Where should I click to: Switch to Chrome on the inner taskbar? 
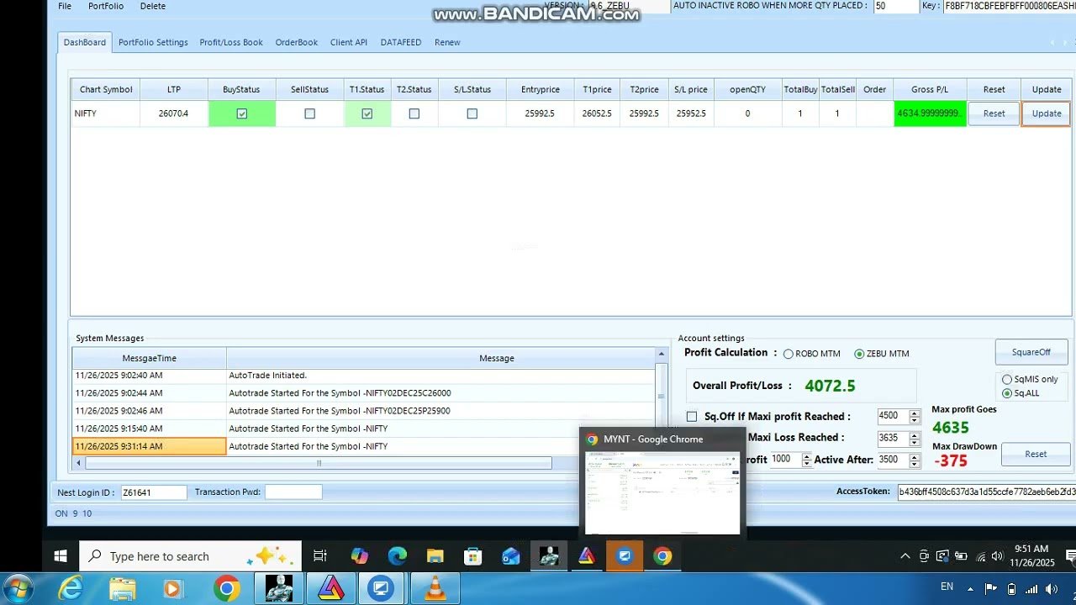click(662, 556)
